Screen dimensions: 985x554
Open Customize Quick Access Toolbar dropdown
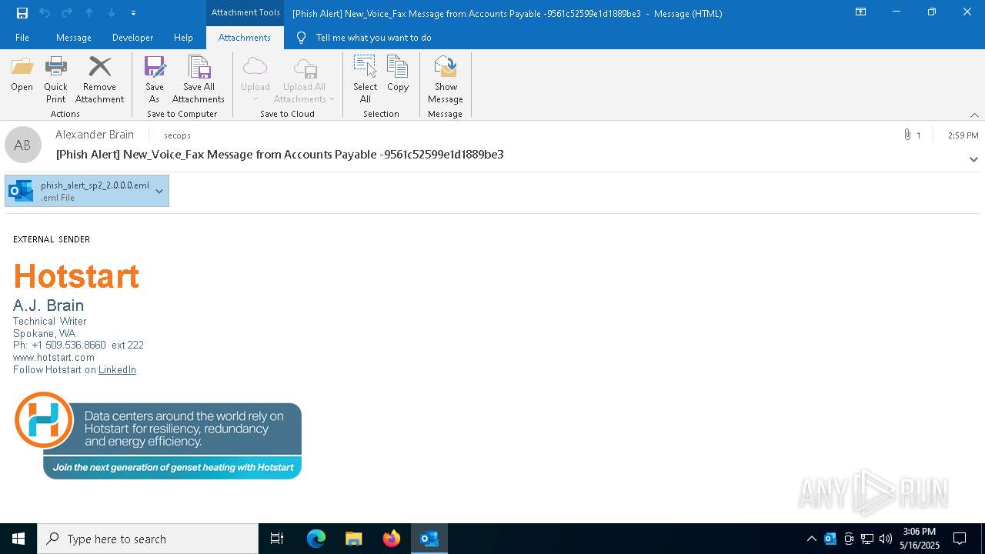click(134, 13)
